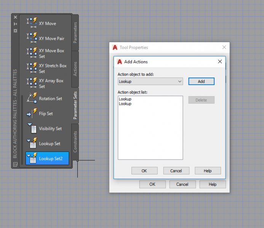
Task: Click OK in the Tool Properties window
Action: 152,184
